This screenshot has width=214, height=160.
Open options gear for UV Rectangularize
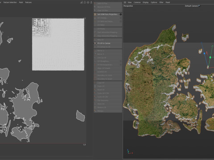pyautogui.click(x=121, y=65)
